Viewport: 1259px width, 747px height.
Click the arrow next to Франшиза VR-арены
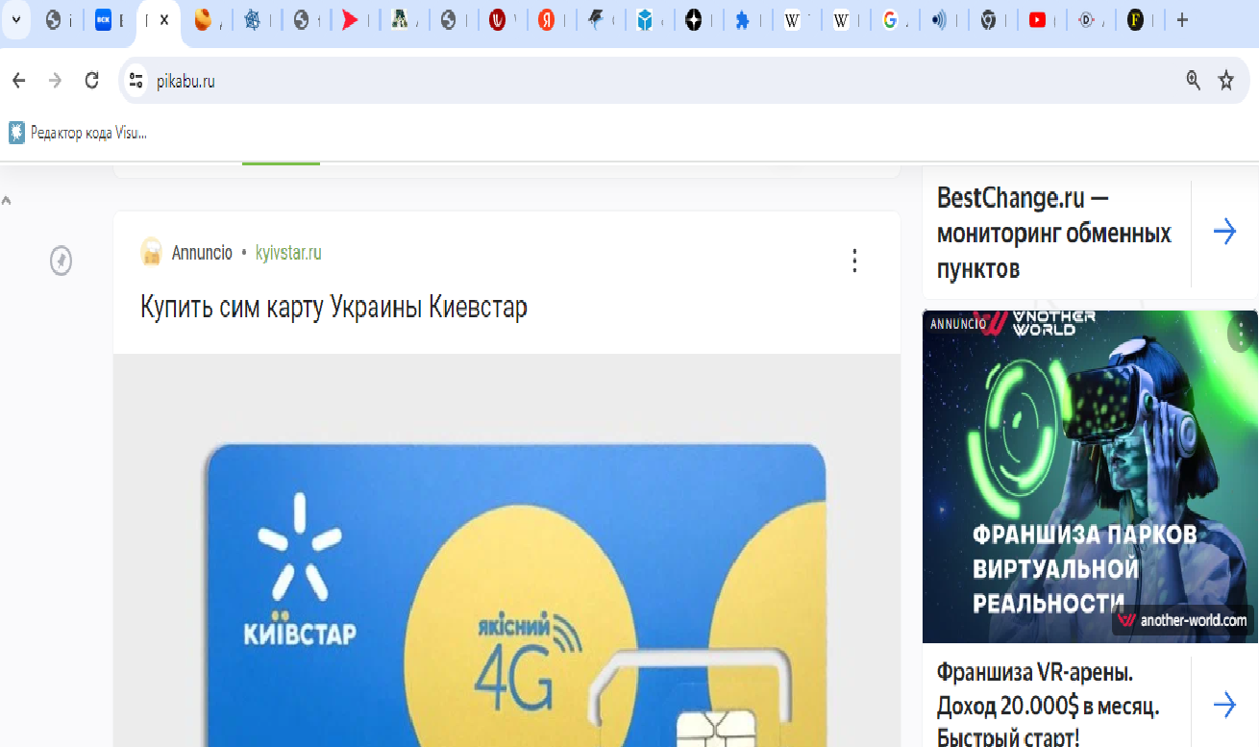click(1224, 705)
